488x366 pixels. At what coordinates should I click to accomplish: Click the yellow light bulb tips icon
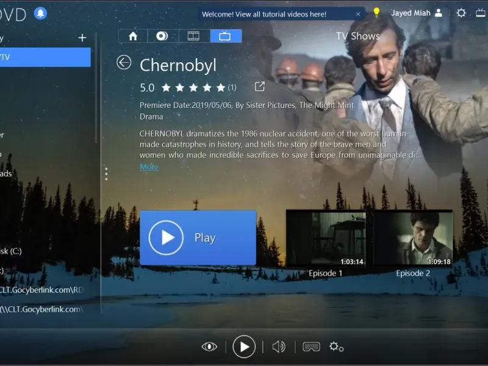tap(376, 12)
